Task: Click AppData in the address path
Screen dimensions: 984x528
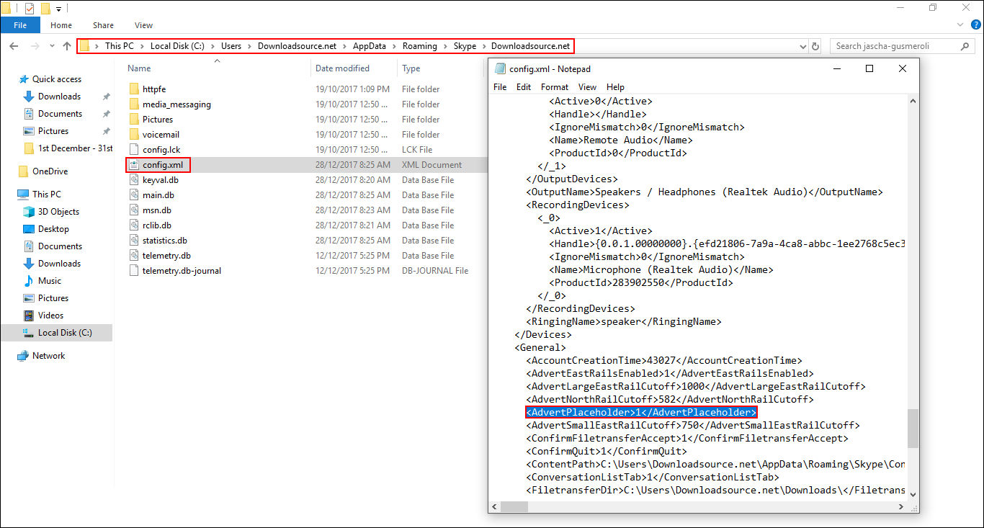Action: [x=370, y=46]
